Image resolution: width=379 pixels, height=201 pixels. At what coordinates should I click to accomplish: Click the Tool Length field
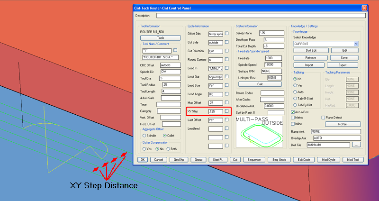click(171, 91)
